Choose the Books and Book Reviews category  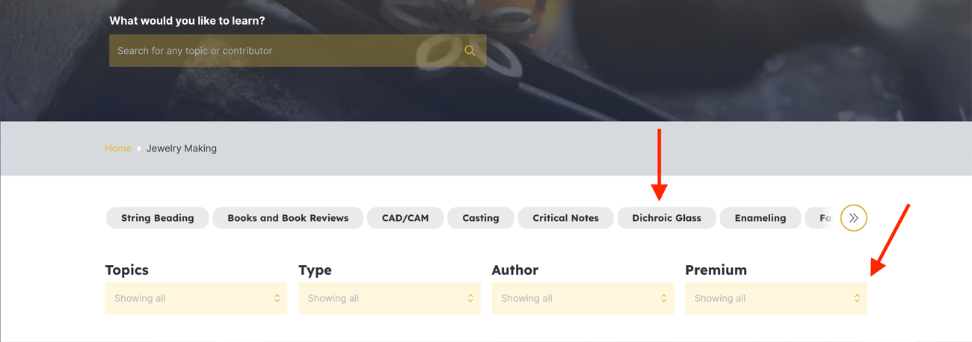point(288,218)
